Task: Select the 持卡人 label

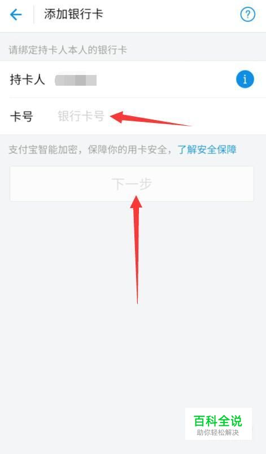Action: [27, 80]
